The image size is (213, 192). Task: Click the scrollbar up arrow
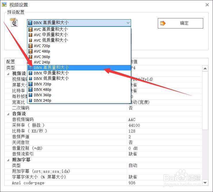coord(205,68)
